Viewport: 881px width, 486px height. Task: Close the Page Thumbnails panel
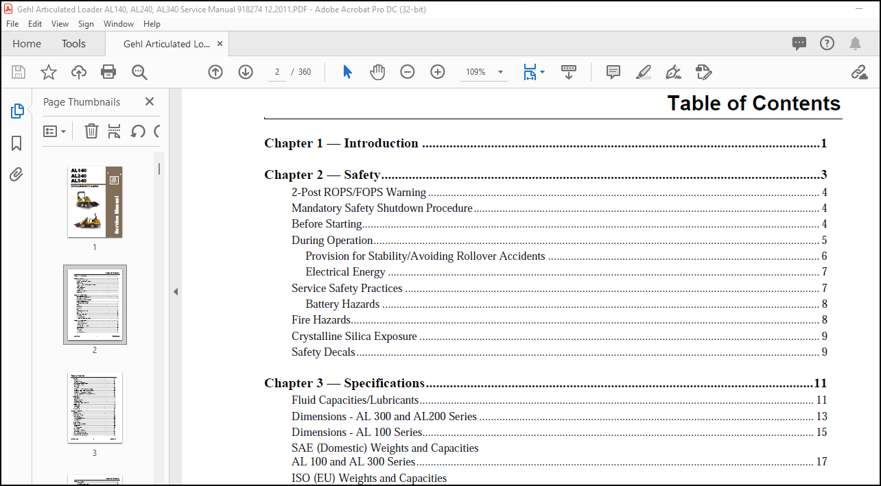[x=150, y=101]
